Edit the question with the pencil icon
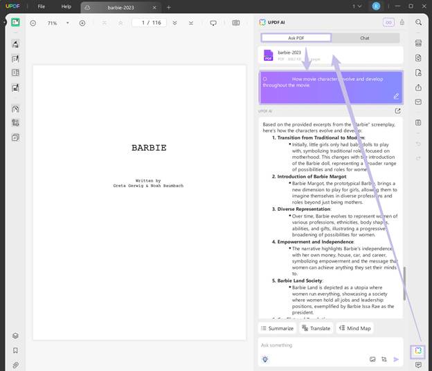The height and width of the screenshot is (371, 432). 396,96
